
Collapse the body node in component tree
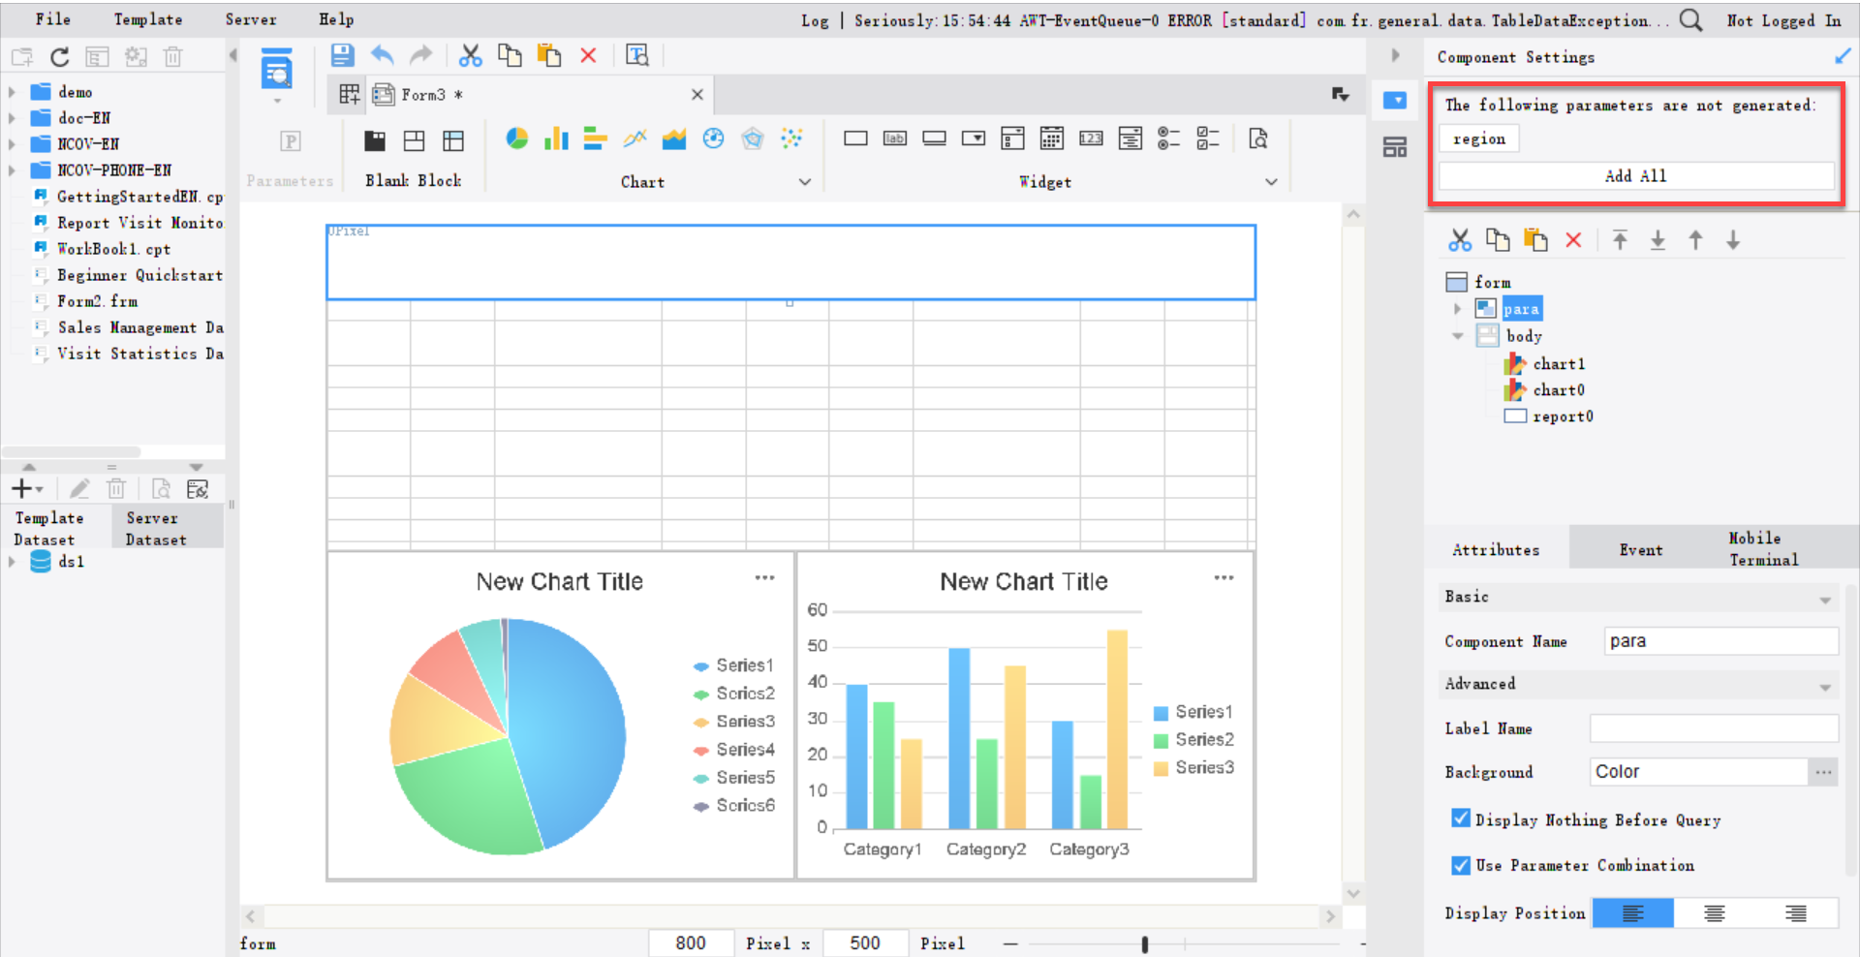[1457, 336]
